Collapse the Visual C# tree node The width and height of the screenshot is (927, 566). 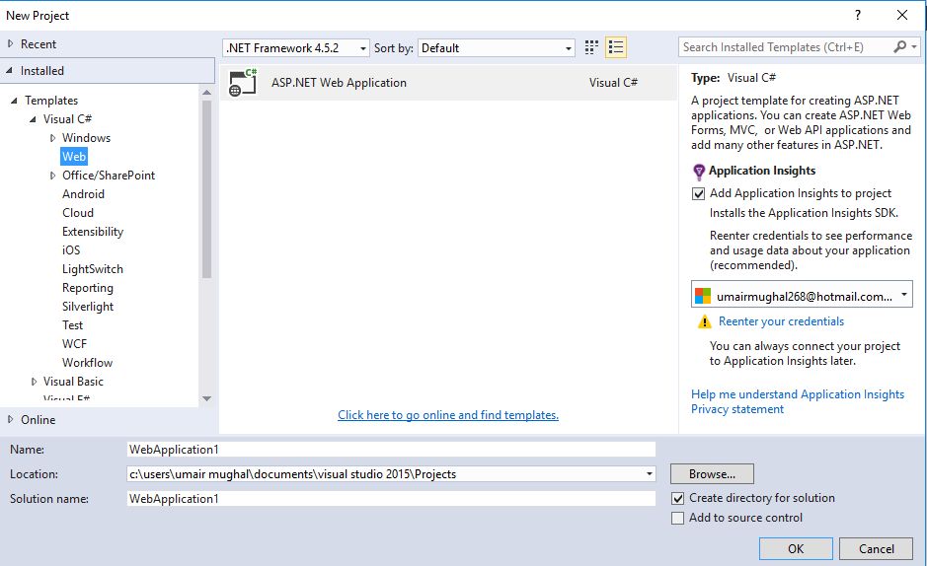click(34, 119)
